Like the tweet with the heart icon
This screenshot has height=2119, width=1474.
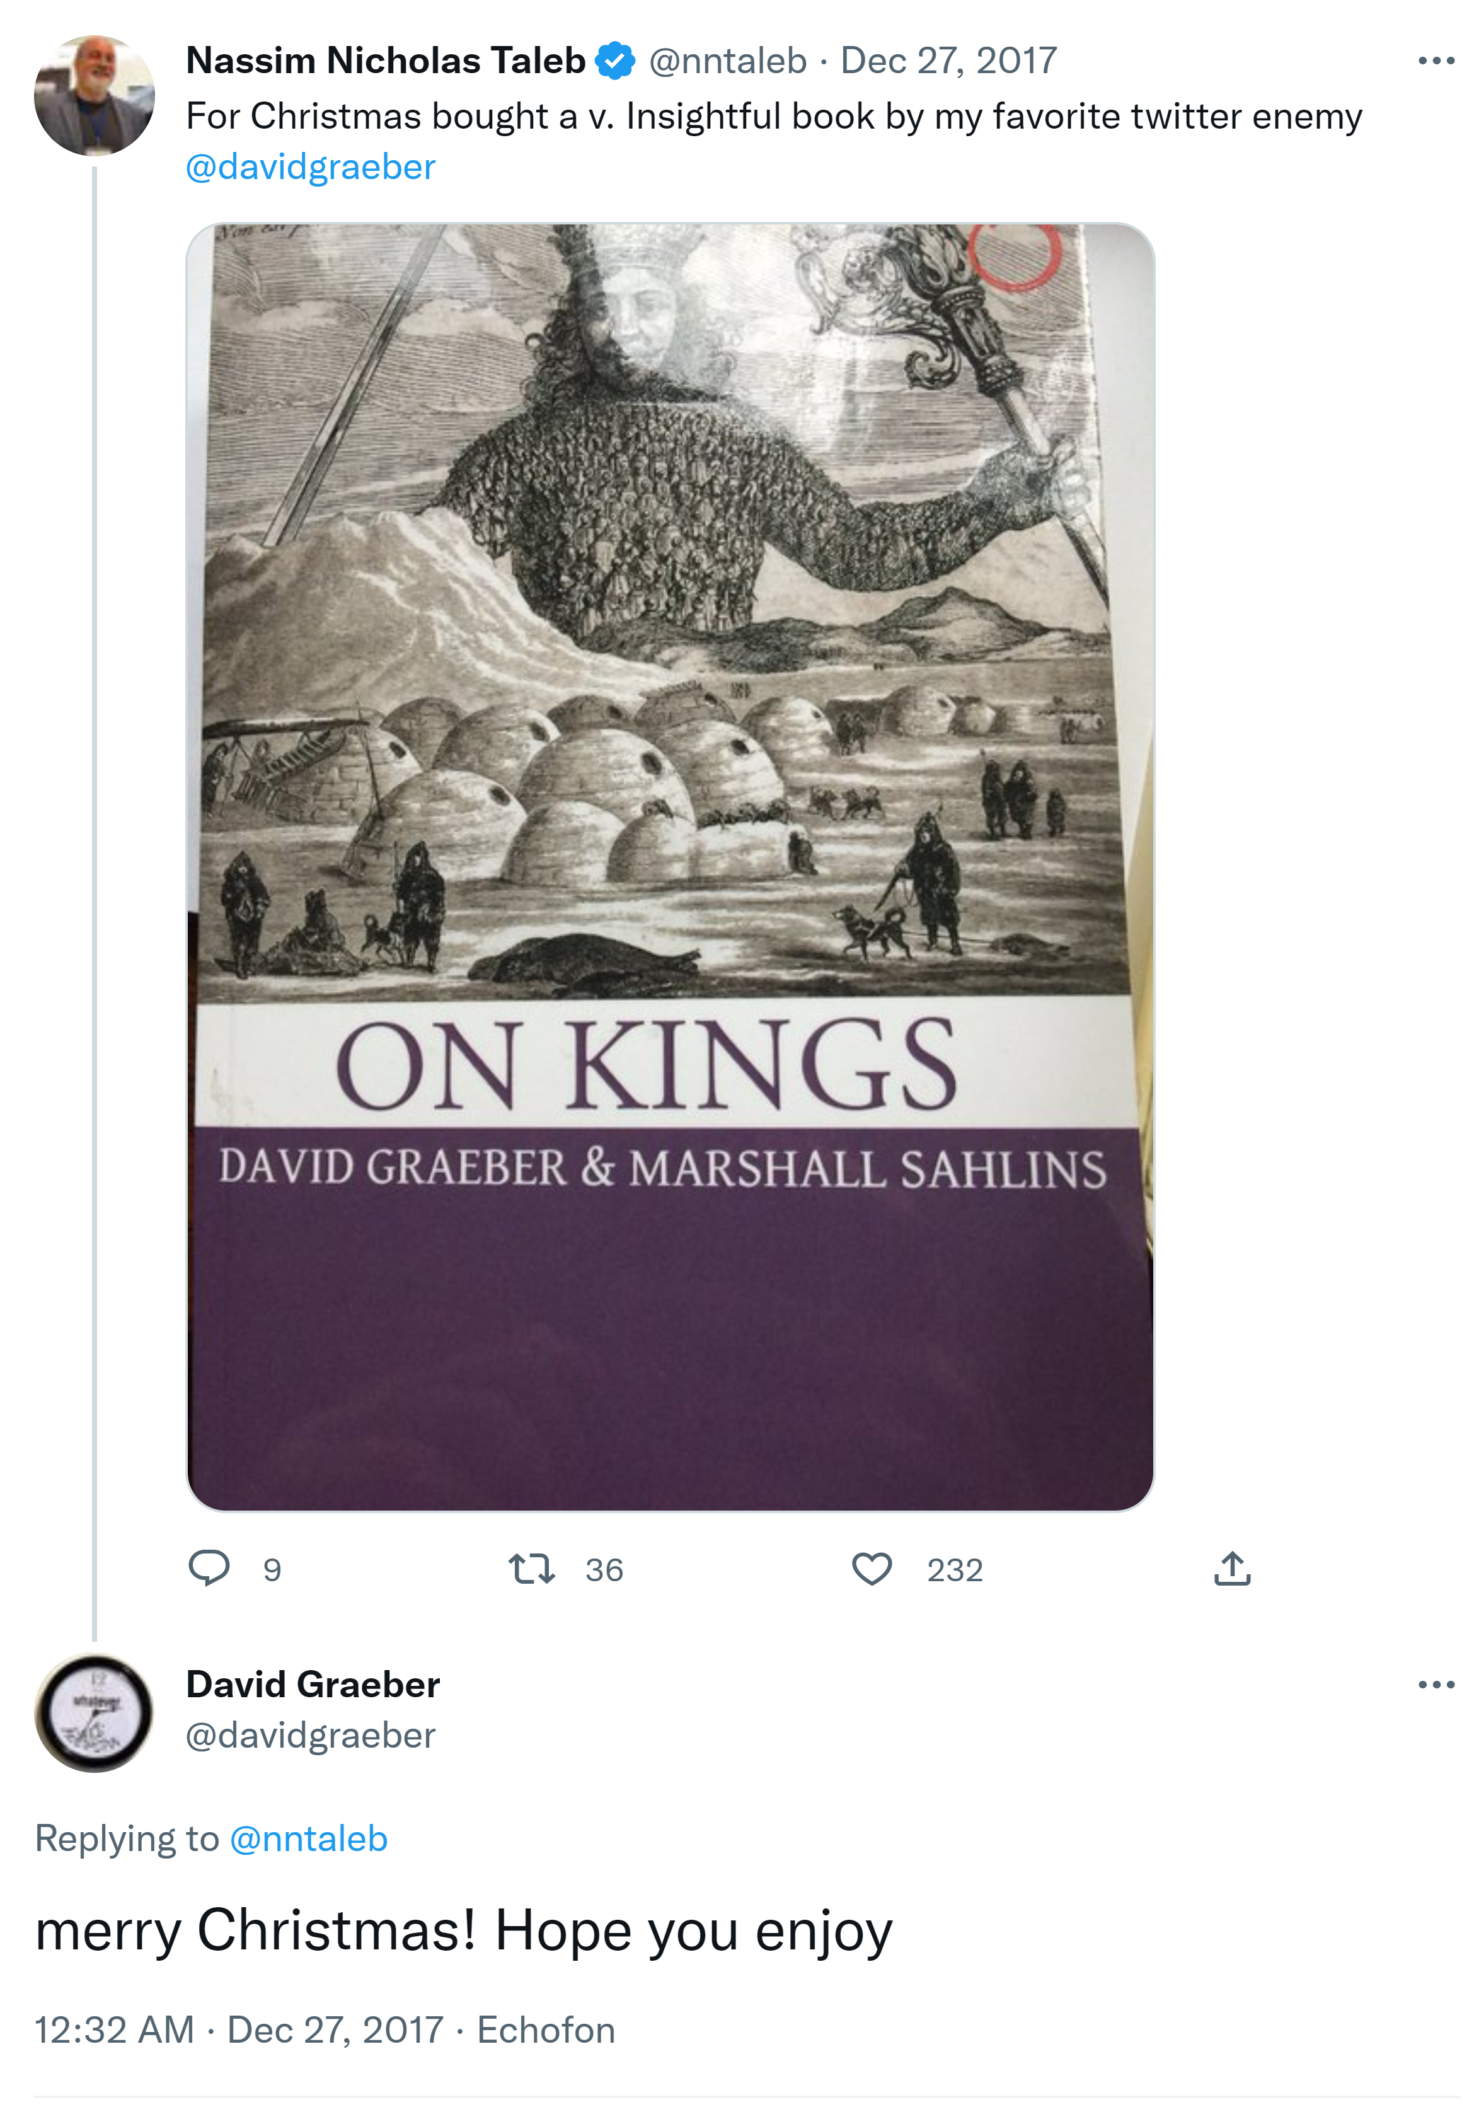tap(871, 1568)
